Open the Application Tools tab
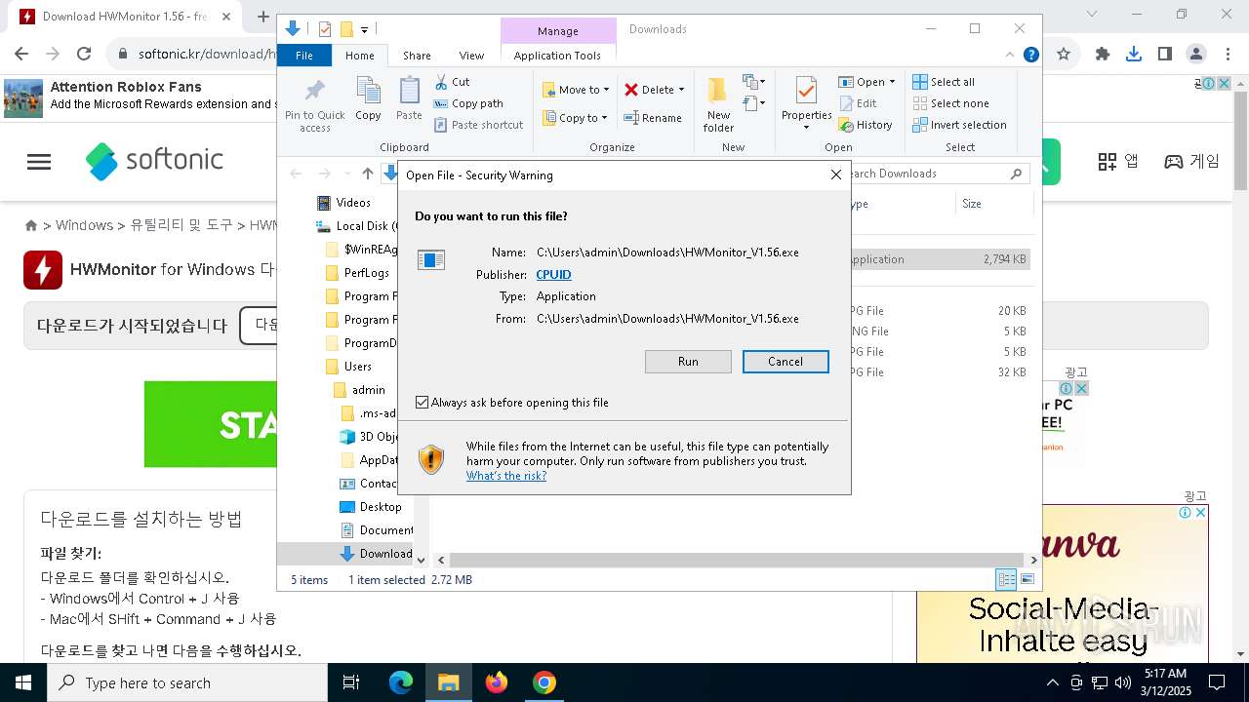The height and width of the screenshot is (702, 1249). click(x=557, y=56)
